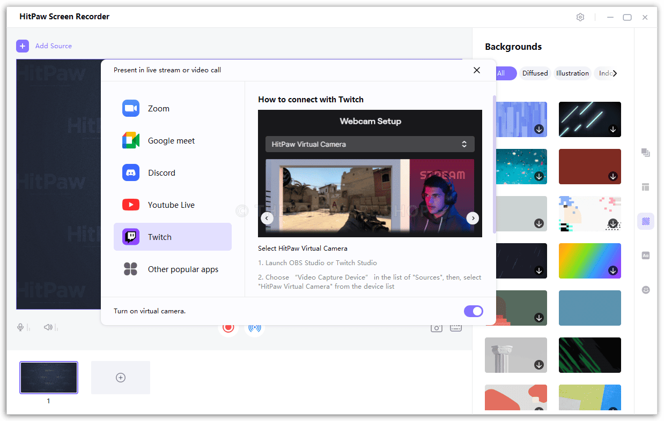Download the dark red background

click(613, 176)
